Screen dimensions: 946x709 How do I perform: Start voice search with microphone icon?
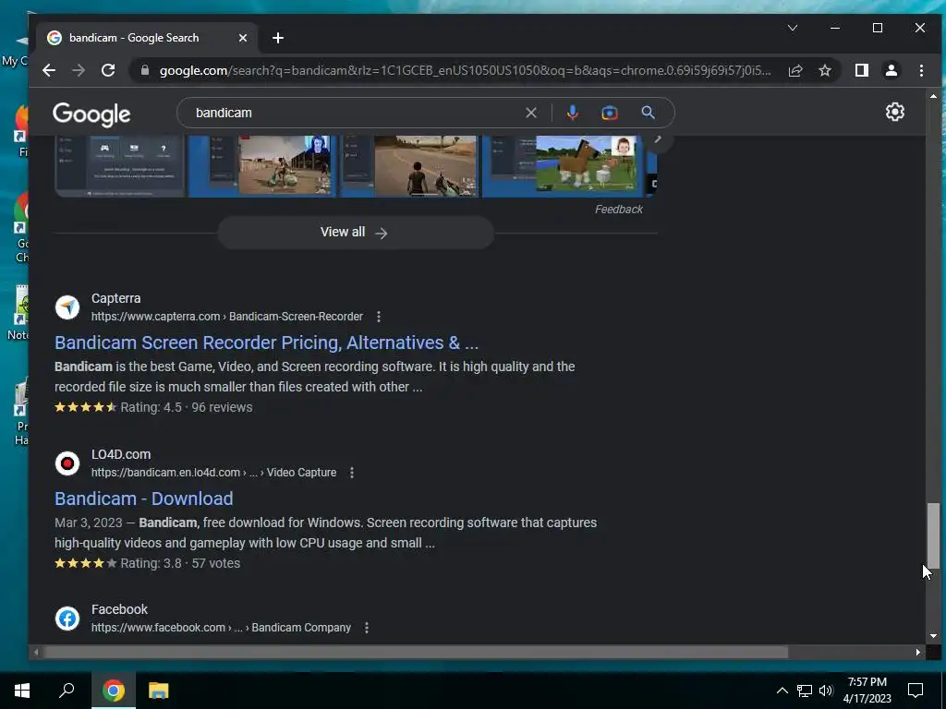click(x=573, y=113)
